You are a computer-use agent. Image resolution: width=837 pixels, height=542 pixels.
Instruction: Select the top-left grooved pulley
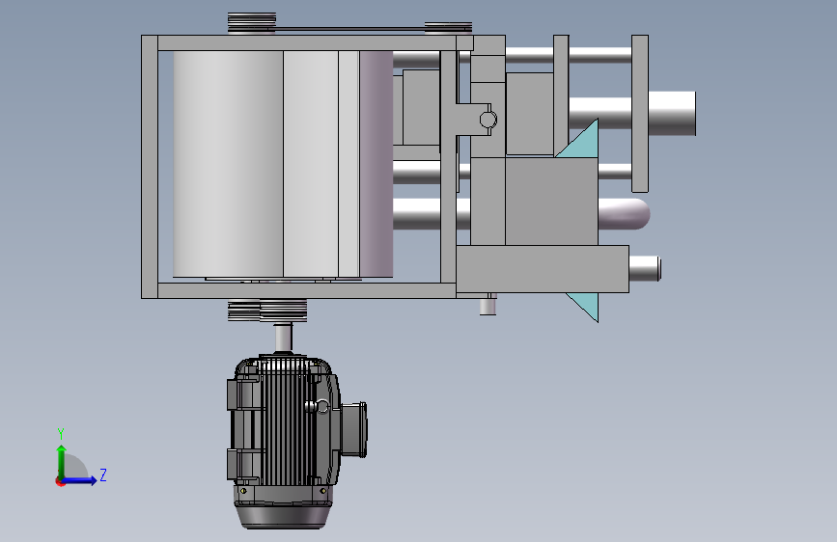pyautogui.click(x=251, y=23)
